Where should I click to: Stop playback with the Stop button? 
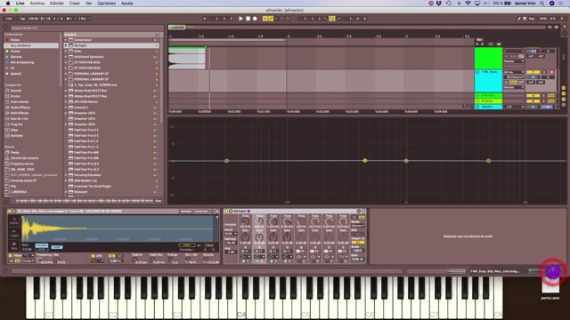248,19
